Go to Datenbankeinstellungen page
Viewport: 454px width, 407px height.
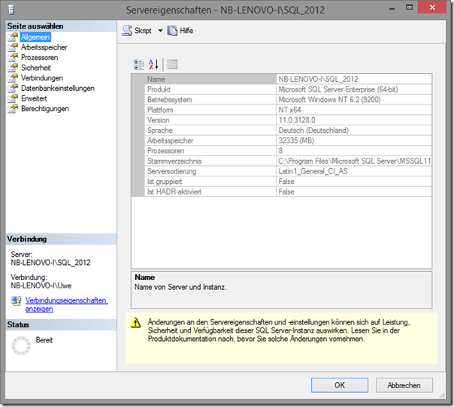pyautogui.click(x=58, y=88)
